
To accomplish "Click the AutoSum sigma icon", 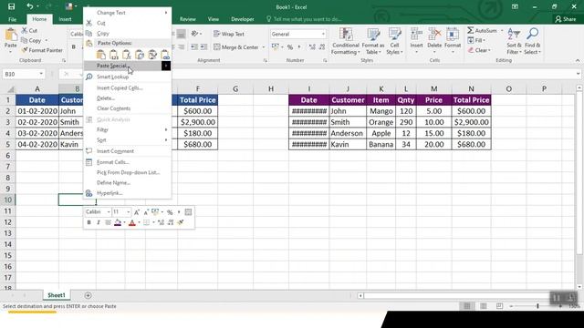I will point(471,30).
